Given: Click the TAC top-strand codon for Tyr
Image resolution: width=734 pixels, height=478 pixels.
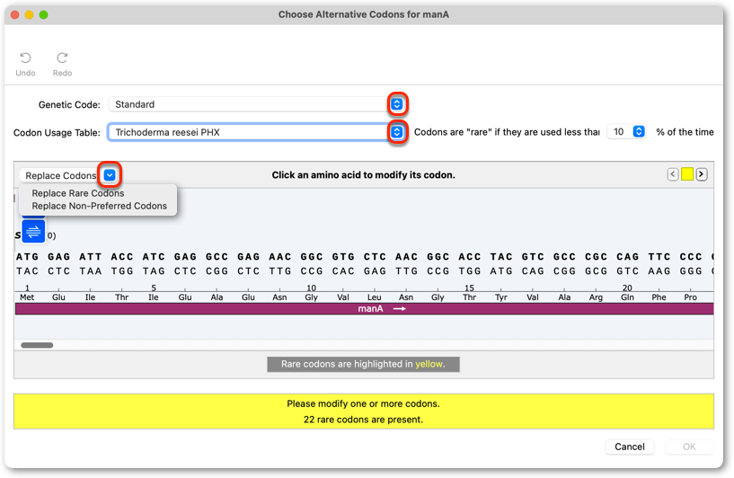Looking at the screenshot, I should click(501, 257).
